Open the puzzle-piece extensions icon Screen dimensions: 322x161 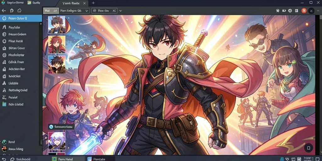click(x=278, y=11)
